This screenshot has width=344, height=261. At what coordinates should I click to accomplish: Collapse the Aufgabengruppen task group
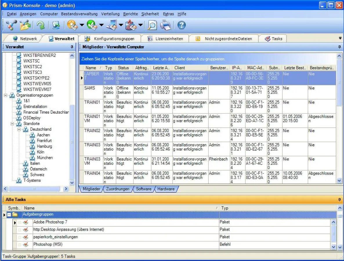(x=9, y=215)
